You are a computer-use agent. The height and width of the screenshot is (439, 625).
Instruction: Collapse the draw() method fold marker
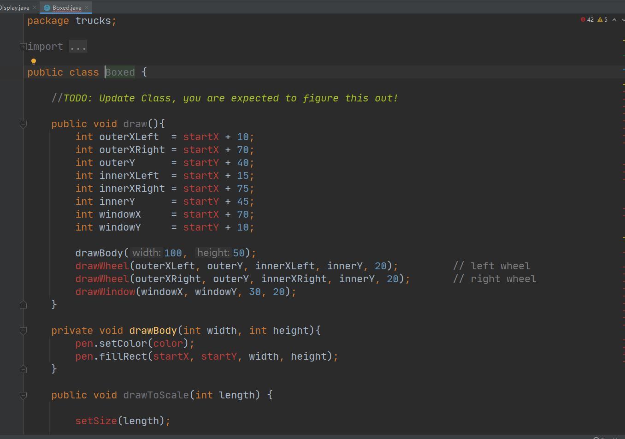[x=23, y=124]
